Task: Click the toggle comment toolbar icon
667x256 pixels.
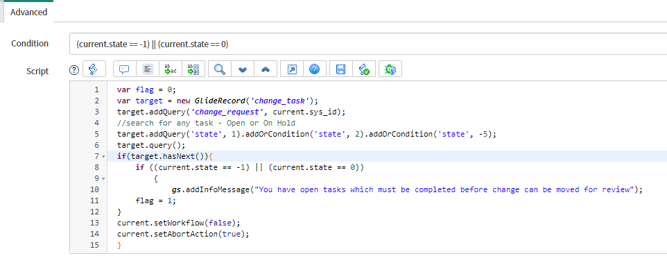Action: click(124, 69)
